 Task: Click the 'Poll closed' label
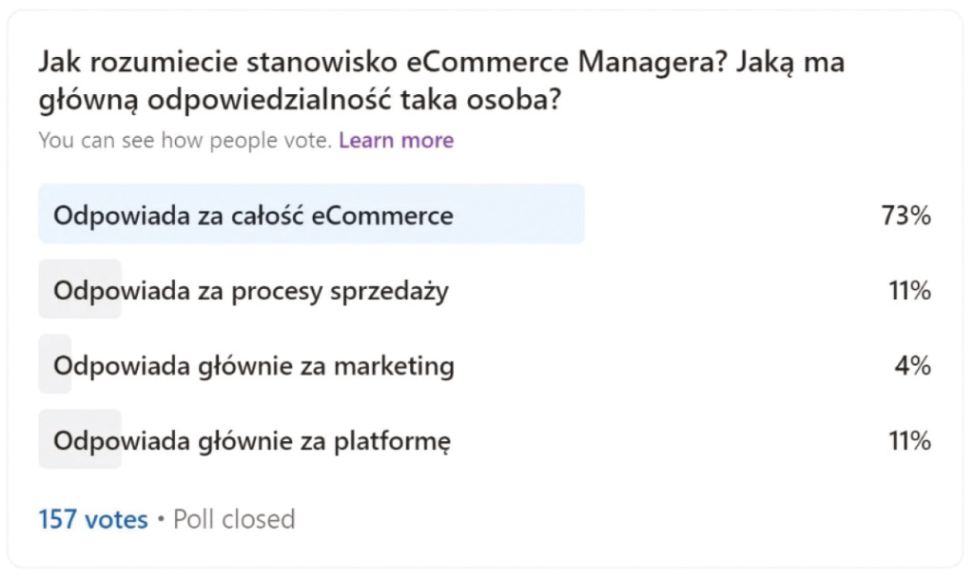click(x=233, y=519)
